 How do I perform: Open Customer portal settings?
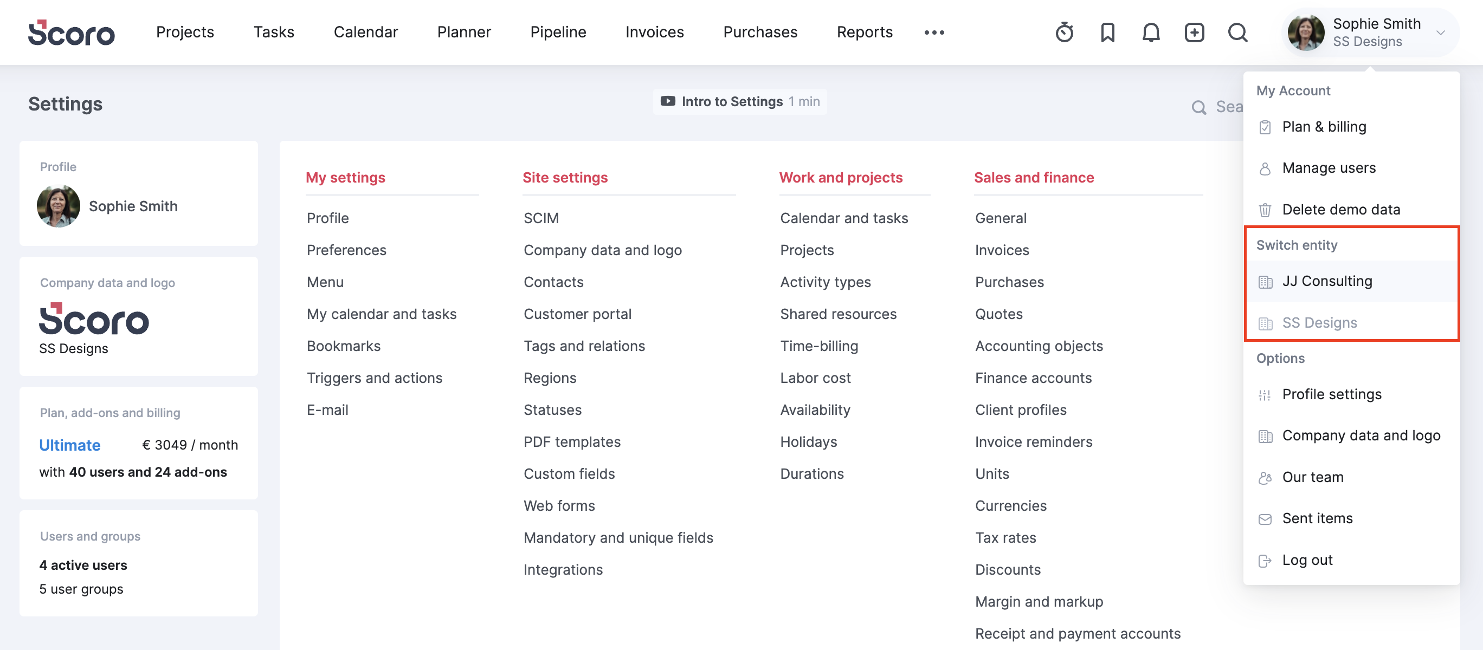pyautogui.click(x=577, y=314)
